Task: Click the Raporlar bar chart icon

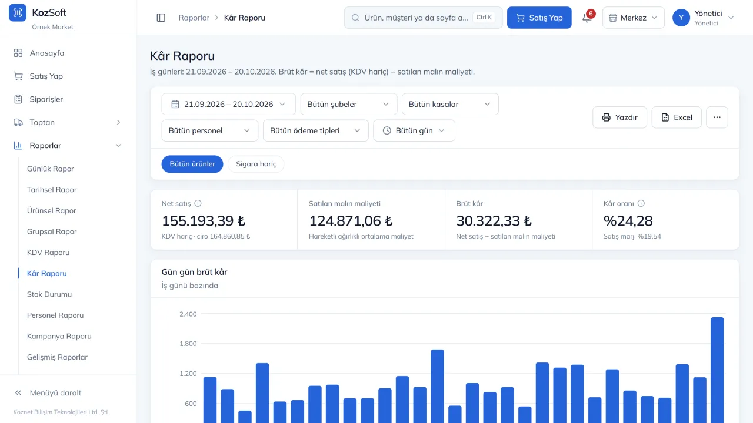Action: (18, 146)
